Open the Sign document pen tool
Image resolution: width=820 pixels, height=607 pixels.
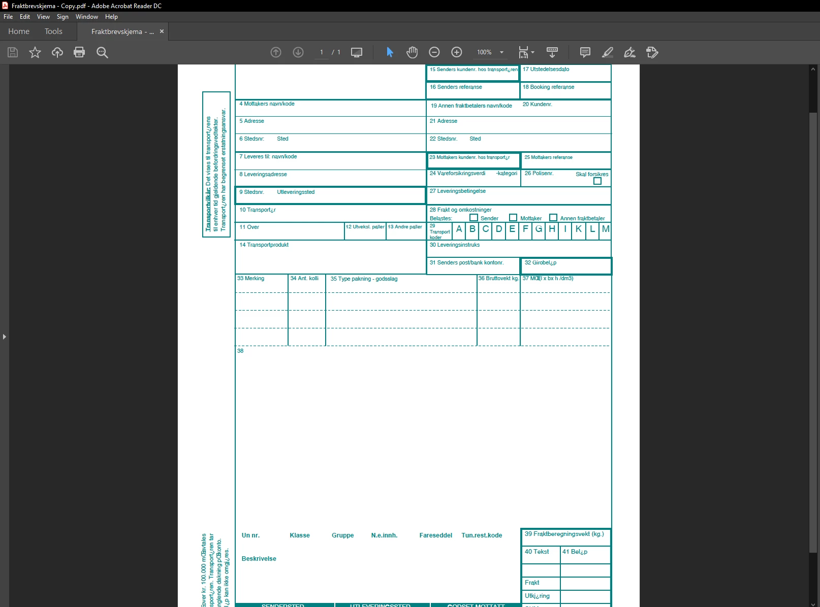pos(630,52)
